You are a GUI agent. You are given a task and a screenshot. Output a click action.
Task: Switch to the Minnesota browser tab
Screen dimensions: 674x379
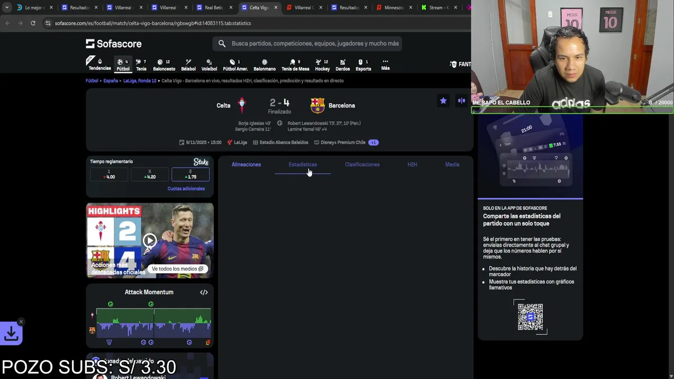[393, 7]
